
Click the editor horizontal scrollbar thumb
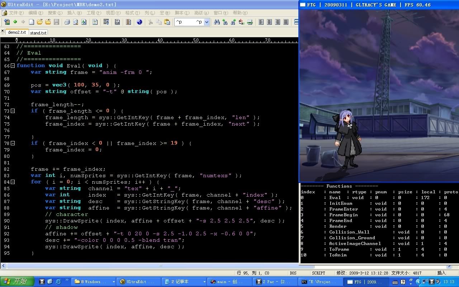click(161, 266)
